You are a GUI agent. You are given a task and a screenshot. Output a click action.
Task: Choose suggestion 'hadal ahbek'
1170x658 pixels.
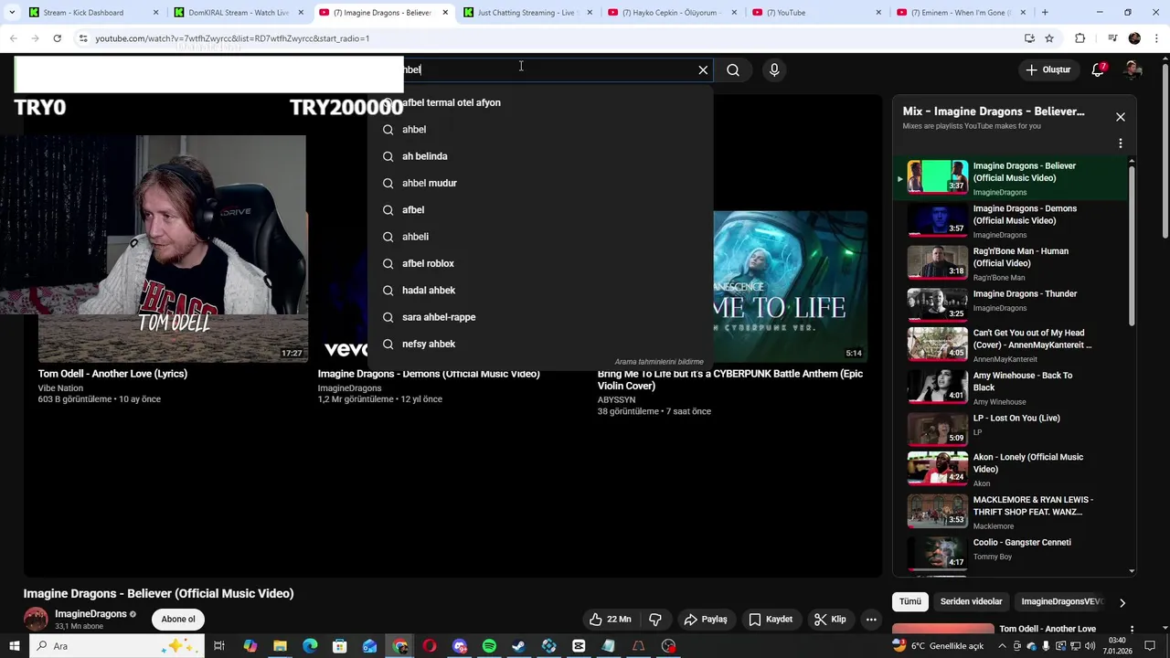(540, 291)
